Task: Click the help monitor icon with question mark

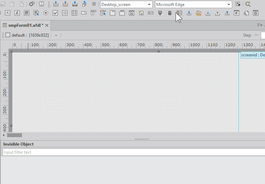Action: [42, 4]
